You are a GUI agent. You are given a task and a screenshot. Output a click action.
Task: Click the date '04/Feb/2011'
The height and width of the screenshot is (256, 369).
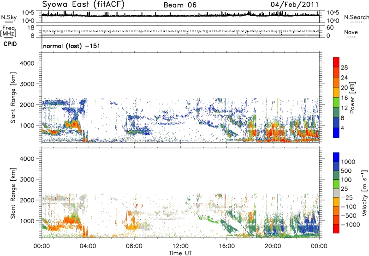tap(294, 5)
